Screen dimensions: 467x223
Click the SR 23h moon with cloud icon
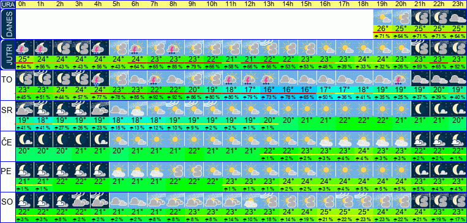click(x=457, y=109)
